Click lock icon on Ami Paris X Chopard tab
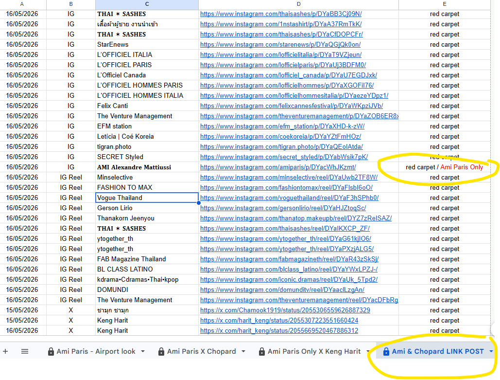The height and width of the screenshot is (380, 500). coord(161,352)
